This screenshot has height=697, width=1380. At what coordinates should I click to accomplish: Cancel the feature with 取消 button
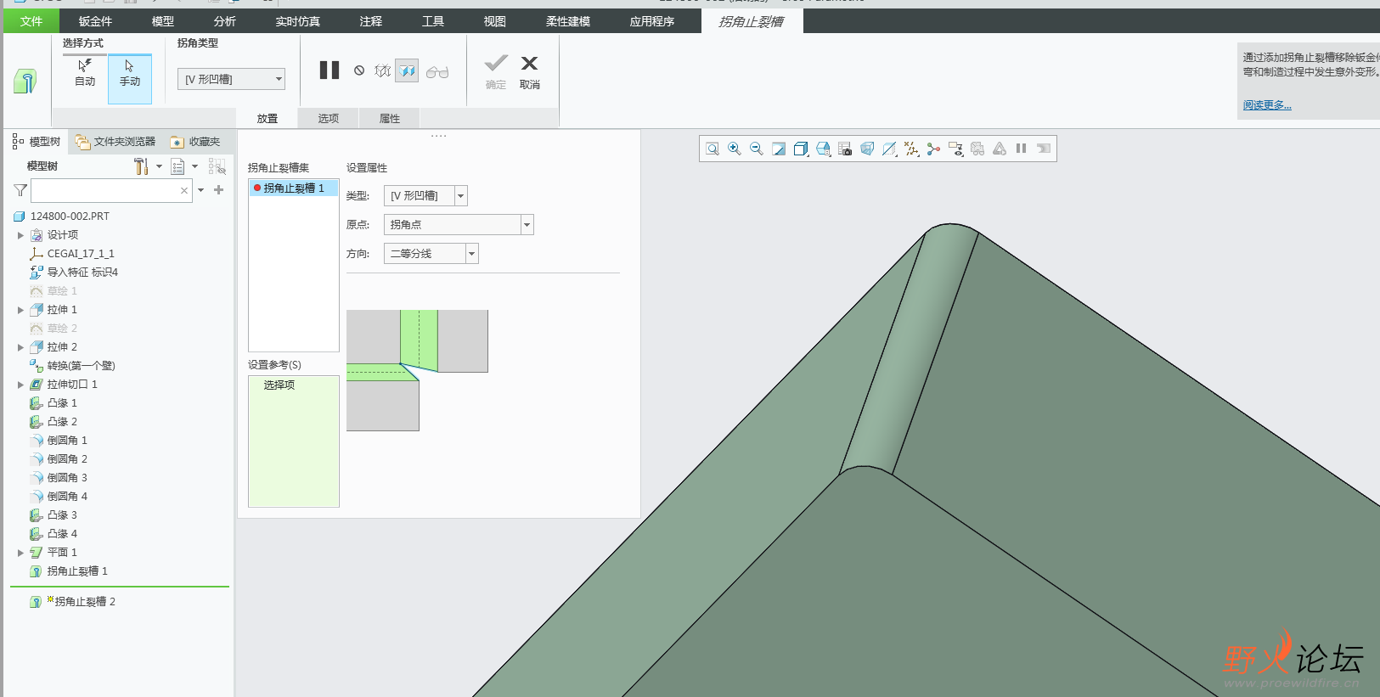coord(529,72)
